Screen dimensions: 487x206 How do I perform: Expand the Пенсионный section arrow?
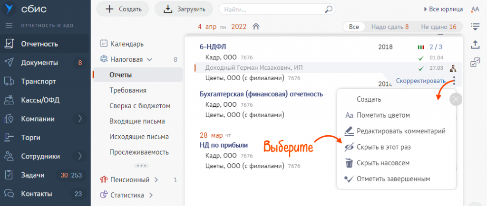156,180
